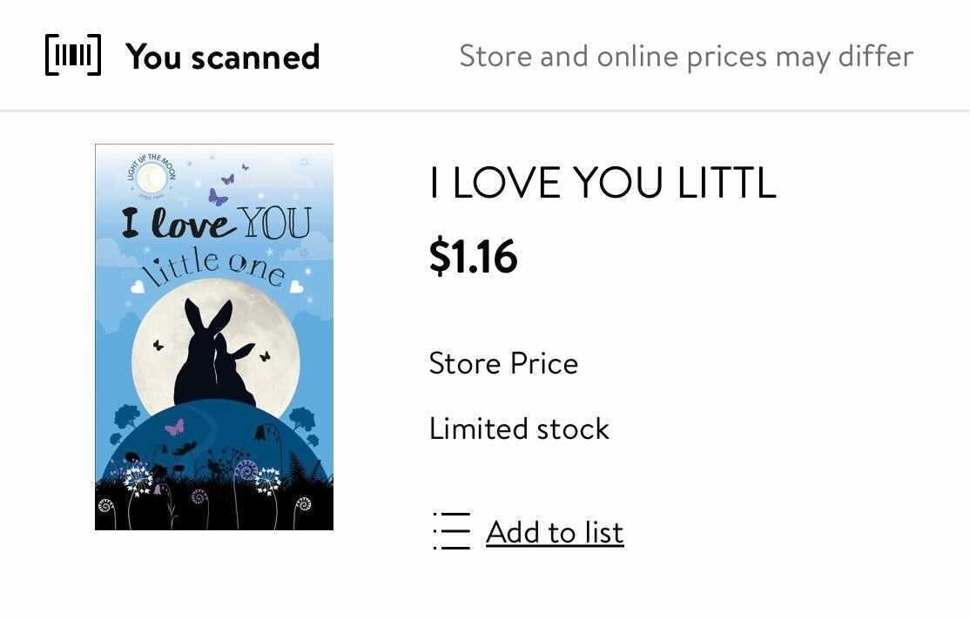This screenshot has width=970, height=620.
Task: Click the list icon beside Add to list
Action: (x=452, y=531)
